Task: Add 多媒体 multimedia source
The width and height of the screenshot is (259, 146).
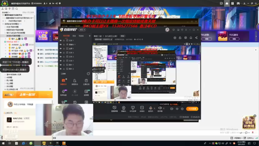Action: coord(142,109)
